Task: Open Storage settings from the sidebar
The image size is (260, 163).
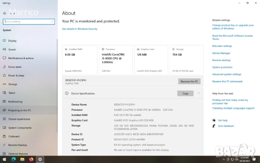Action: [x=13, y=84]
